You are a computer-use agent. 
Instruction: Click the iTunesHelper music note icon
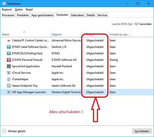pyautogui.click(x=9, y=79)
